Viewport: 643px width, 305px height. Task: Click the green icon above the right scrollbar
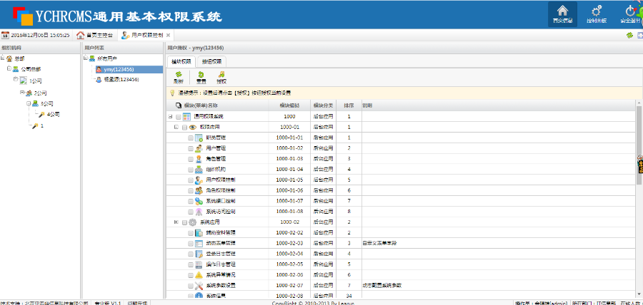[x=629, y=35]
